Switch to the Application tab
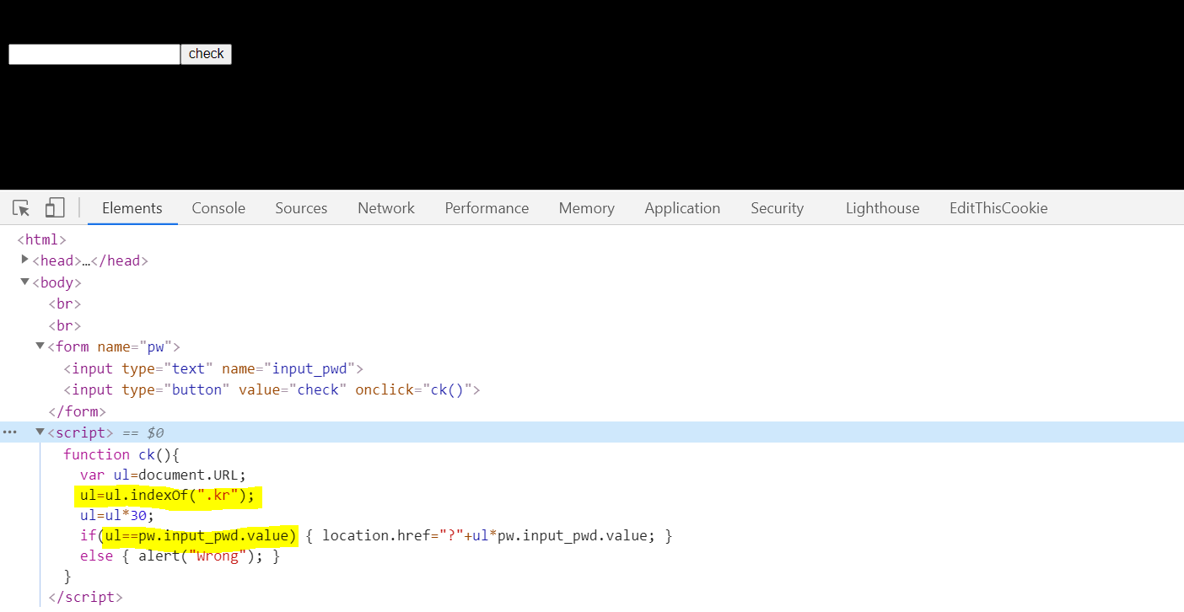 682,208
